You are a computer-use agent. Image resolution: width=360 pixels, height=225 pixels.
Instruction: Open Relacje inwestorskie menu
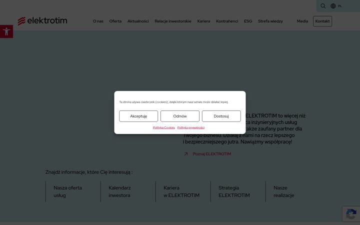(173, 21)
